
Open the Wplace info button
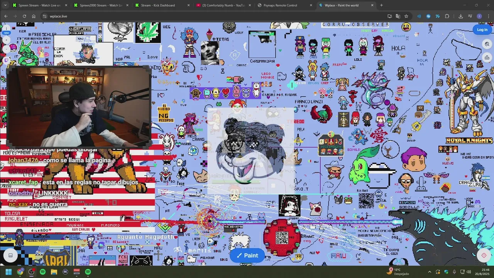click(x=6, y=28)
